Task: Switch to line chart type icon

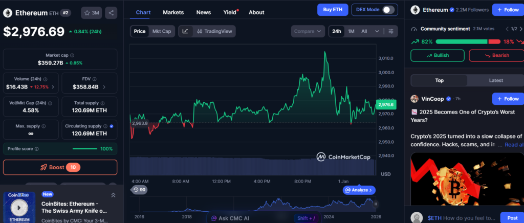Action: [x=185, y=31]
